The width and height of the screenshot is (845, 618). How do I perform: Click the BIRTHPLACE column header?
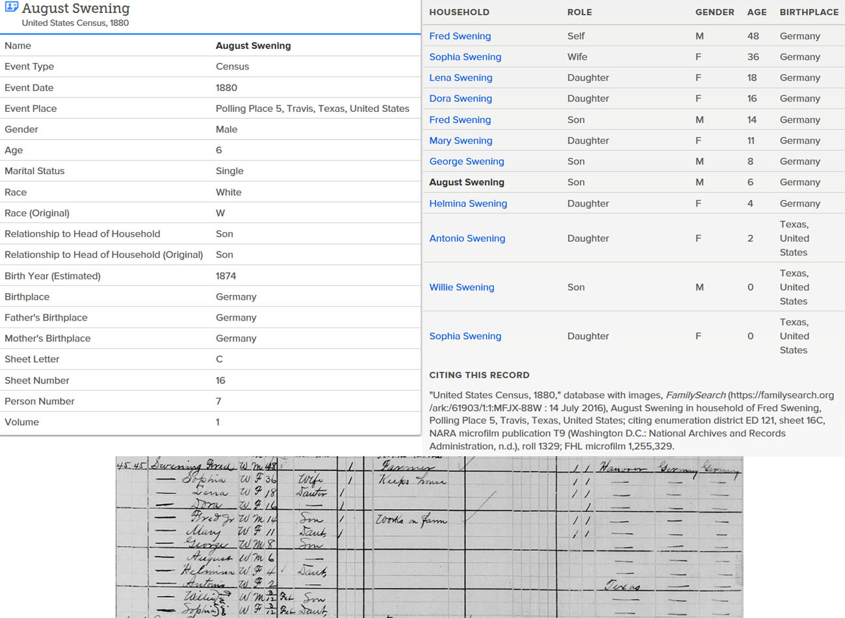click(809, 12)
